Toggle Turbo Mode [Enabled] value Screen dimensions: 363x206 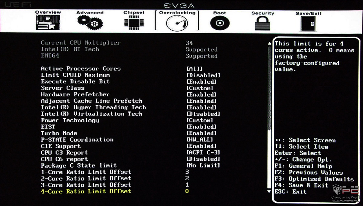click(201, 133)
